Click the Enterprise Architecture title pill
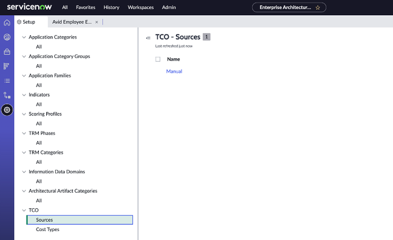 tap(289, 7)
